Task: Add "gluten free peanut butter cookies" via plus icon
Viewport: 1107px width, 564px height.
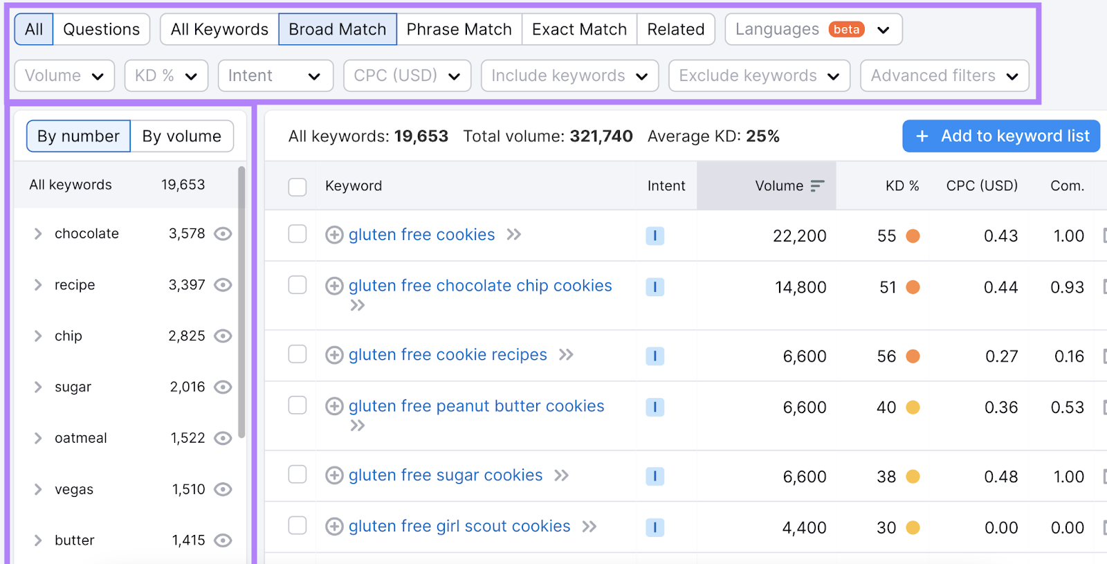Action: [334, 406]
